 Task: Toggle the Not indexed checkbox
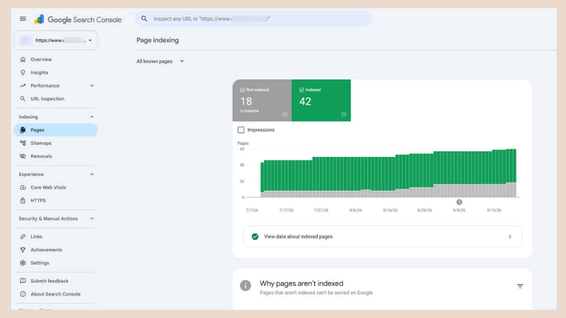[x=242, y=90]
